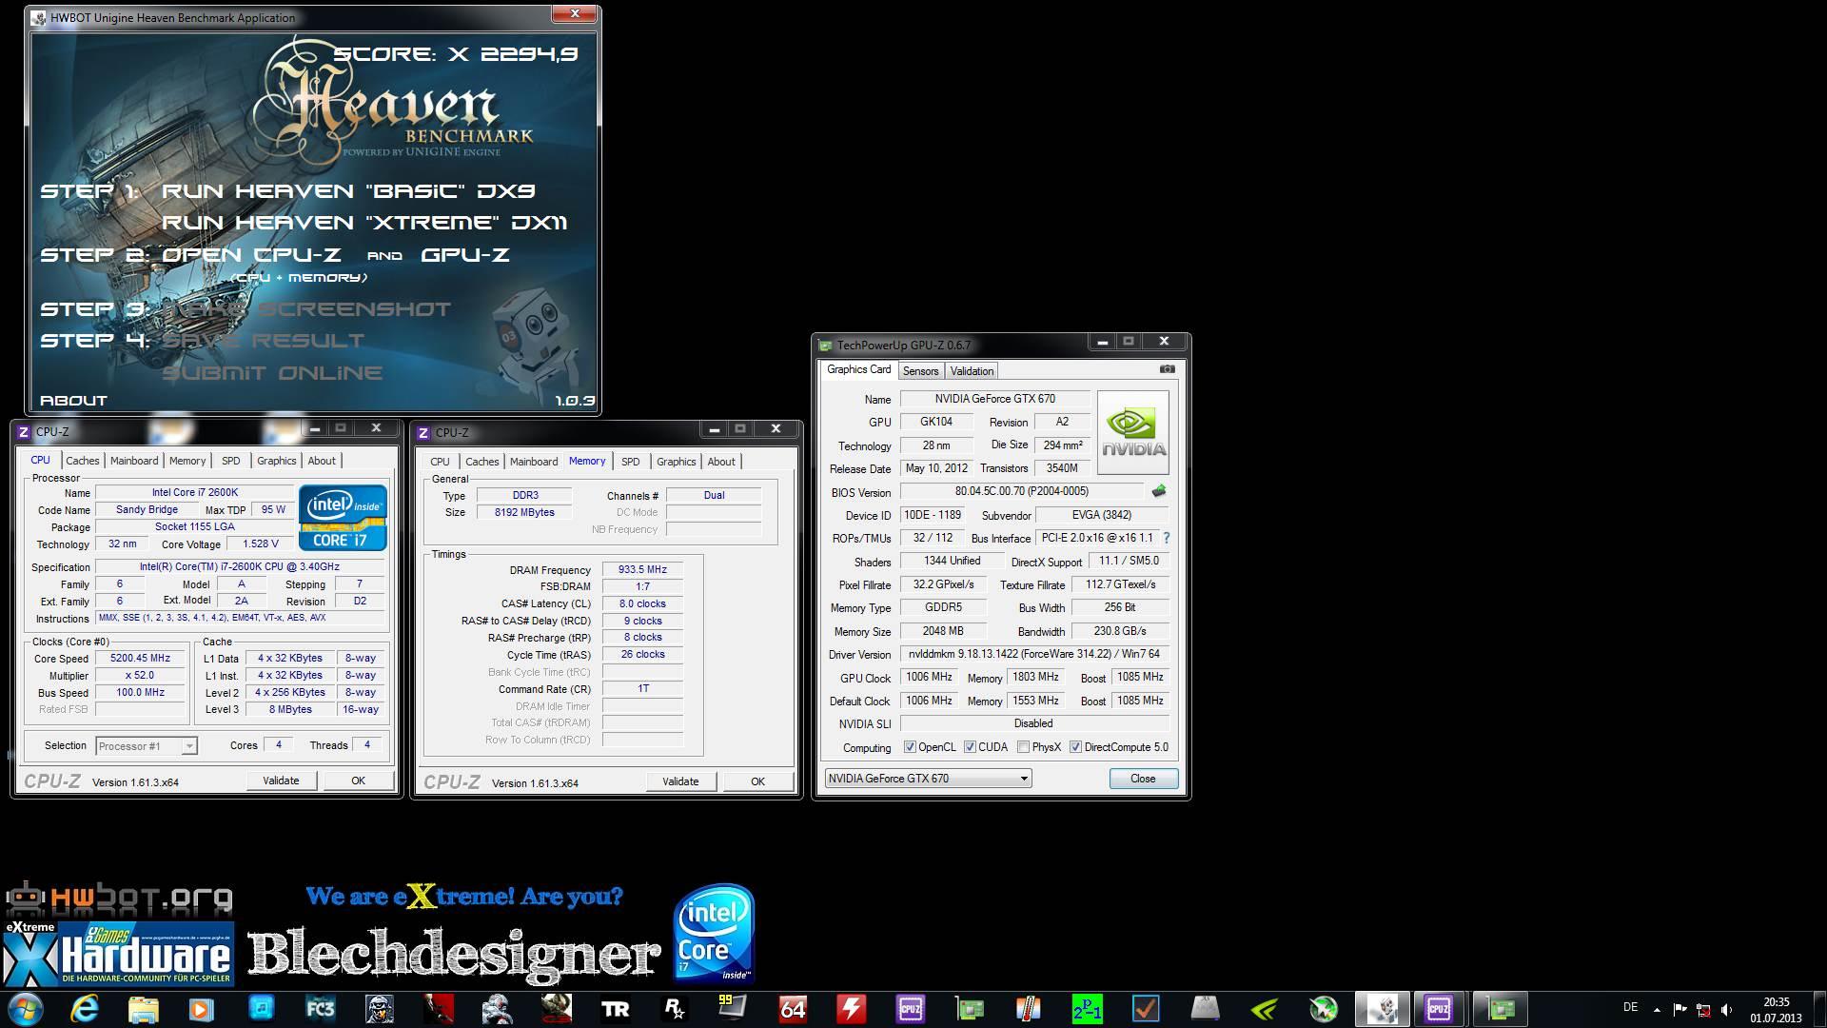
Task: Save BIOS using GPU-Z chip icon
Action: [x=1158, y=492]
